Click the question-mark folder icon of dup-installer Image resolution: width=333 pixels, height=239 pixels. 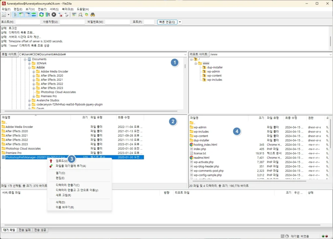coord(204,67)
